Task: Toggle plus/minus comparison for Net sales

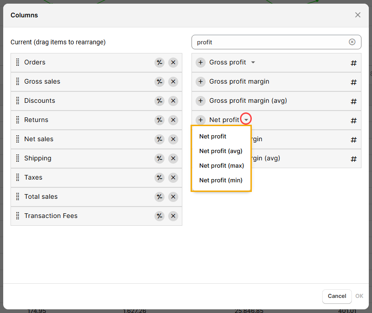Action: pyautogui.click(x=159, y=139)
